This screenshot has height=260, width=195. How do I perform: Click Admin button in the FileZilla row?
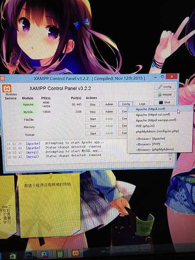point(109,119)
